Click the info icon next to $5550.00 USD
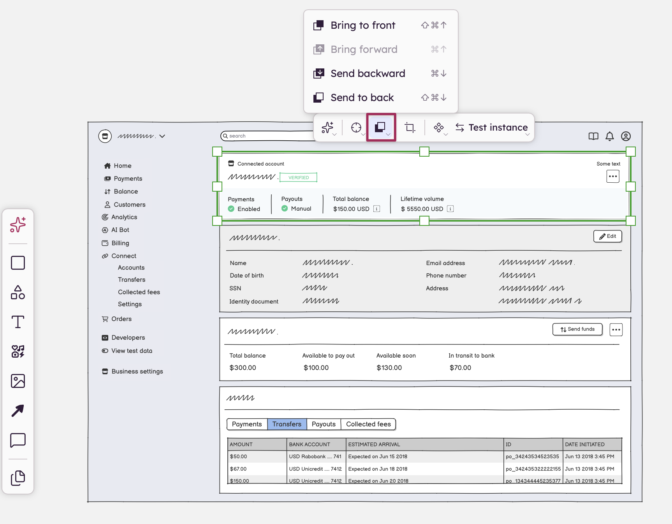 coord(450,209)
